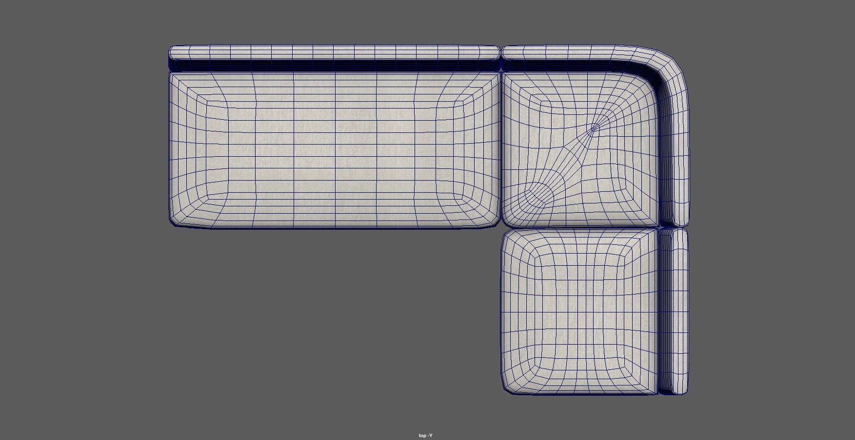The height and width of the screenshot is (440, 855).
Task: Select the corner seat cushion with diagonal crease
Action: (580, 149)
